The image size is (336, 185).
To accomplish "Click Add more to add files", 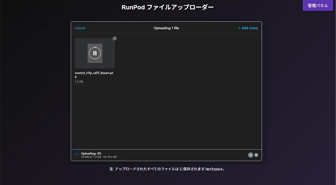I will click(248, 28).
